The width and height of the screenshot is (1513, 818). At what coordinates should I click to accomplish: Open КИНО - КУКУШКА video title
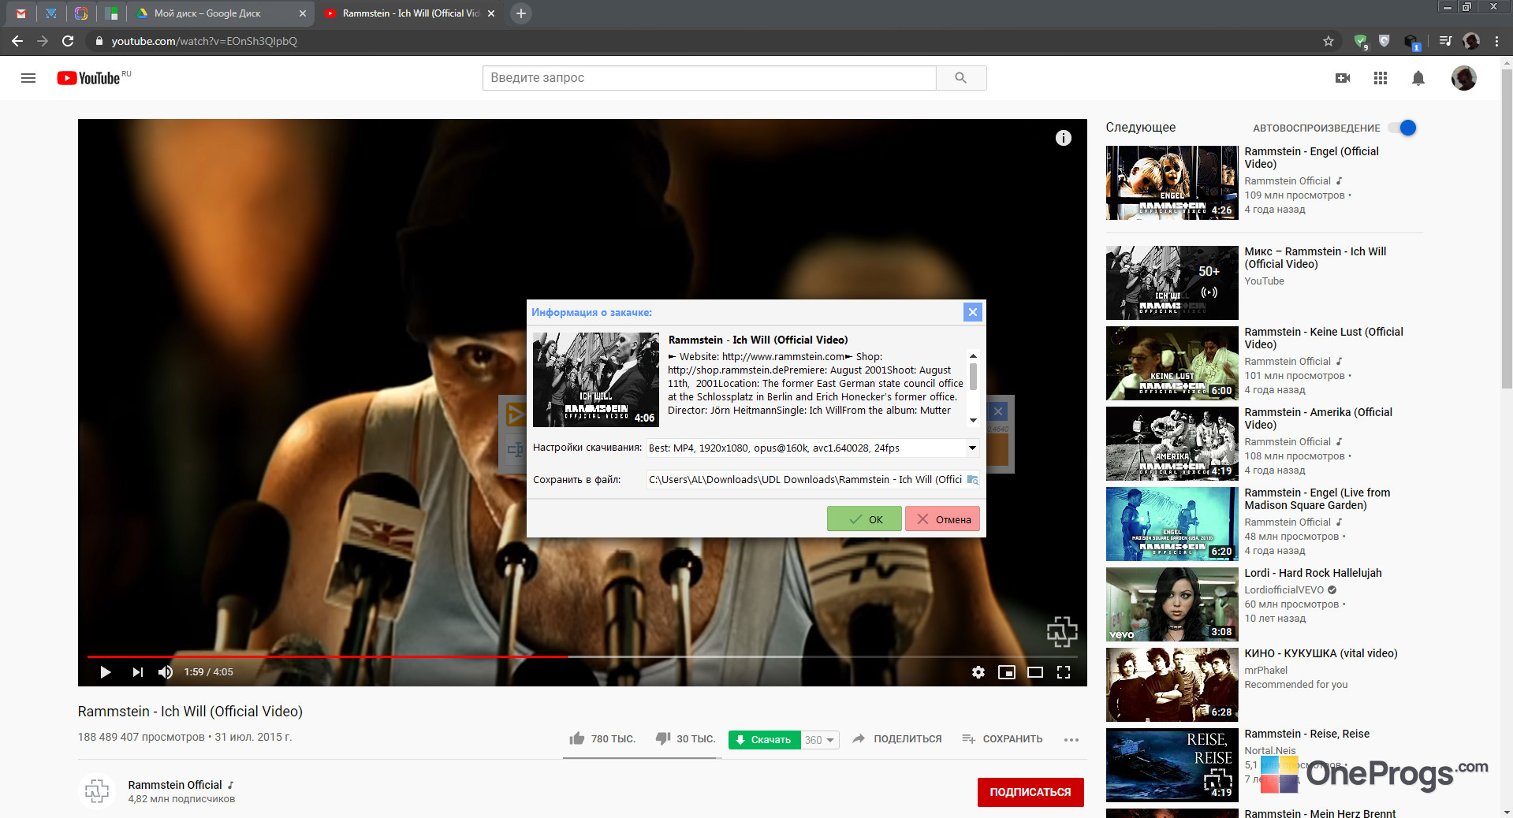coord(1321,653)
